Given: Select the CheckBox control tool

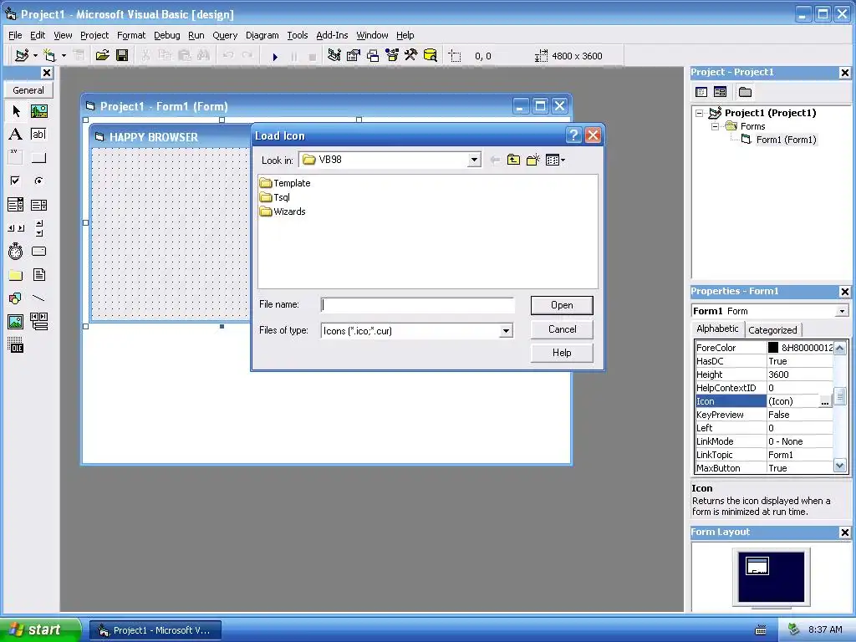Looking at the screenshot, I should coord(16,181).
